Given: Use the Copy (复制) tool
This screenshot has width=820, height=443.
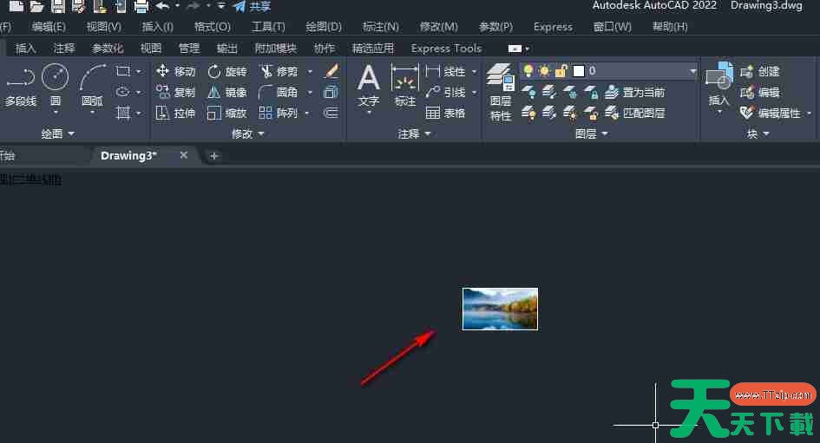Looking at the screenshot, I should (x=175, y=92).
